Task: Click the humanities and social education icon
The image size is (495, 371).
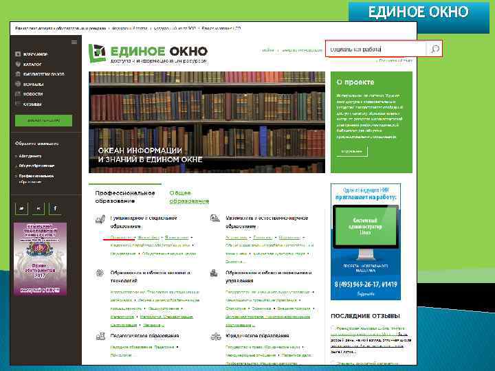Action: [x=100, y=219]
